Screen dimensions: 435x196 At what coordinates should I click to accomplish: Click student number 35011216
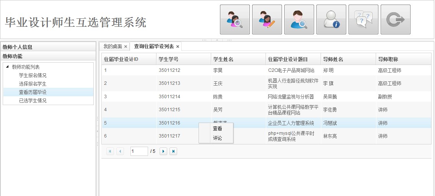(x=169, y=123)
